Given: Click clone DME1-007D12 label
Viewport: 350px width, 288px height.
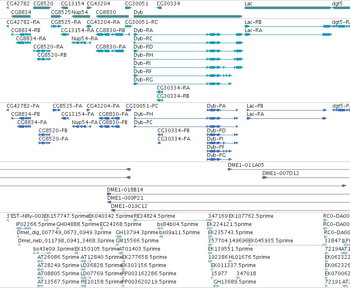Looking at the screenshot, I should (x=280, y=173).
